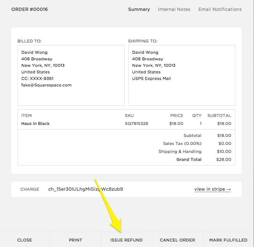Viewport: 254px width, 247px height.
Task: Select the Haus in Black item name
Action: 36,123
